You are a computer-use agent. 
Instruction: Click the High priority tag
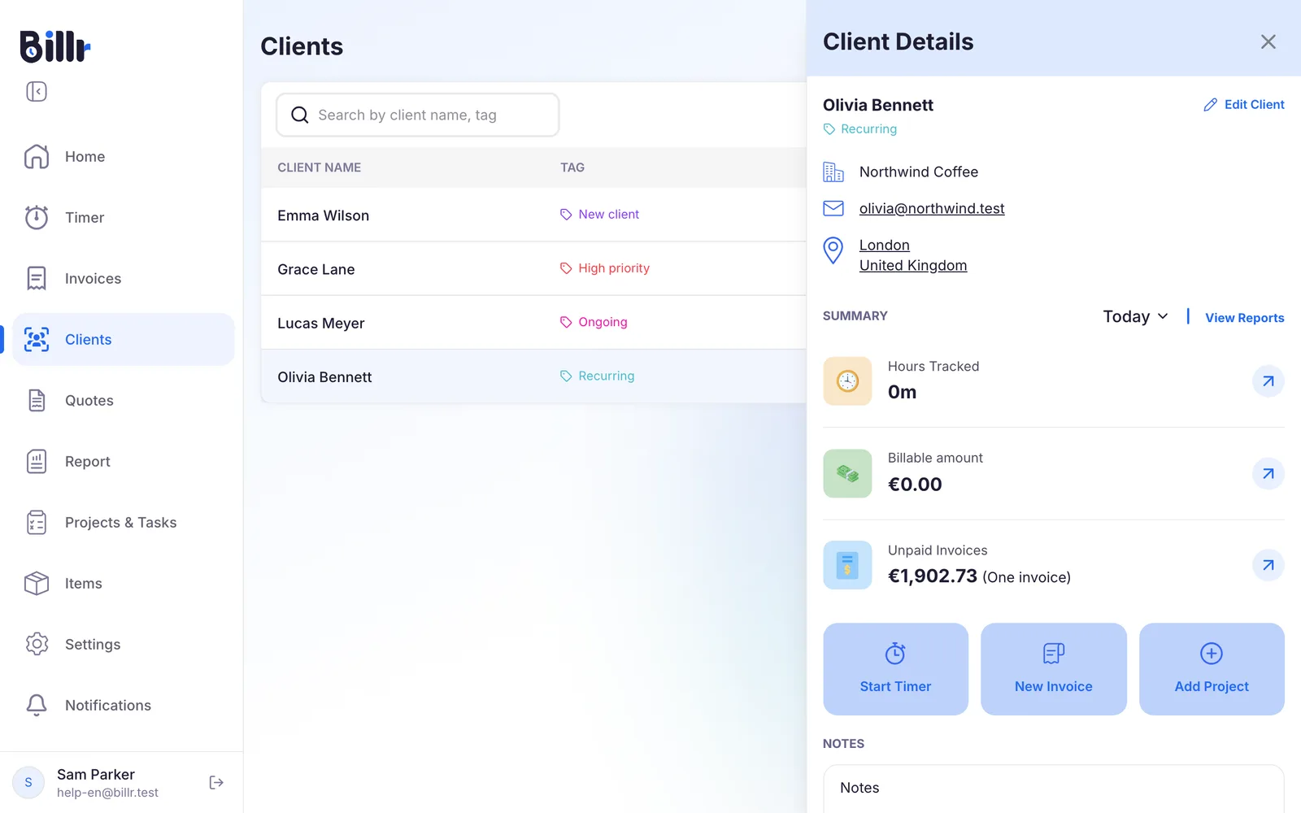click(604, 267)
